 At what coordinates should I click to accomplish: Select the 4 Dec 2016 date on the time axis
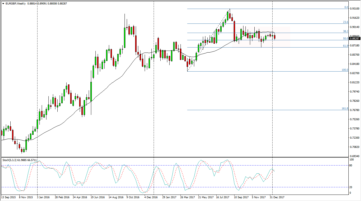[151, 197]
